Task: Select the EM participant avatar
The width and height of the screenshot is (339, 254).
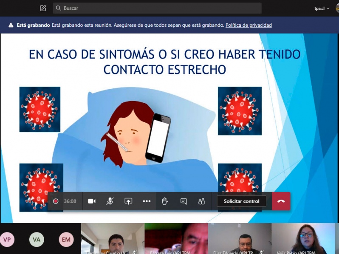Action: coord(66,240)
